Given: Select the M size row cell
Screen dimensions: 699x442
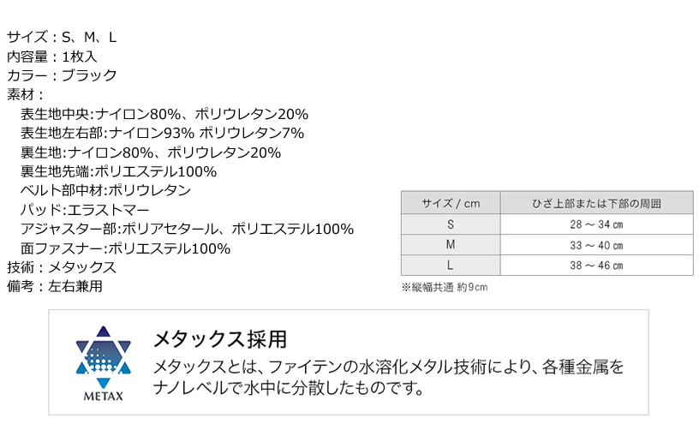Looking at the screenshot, I should tap(451, 245).
